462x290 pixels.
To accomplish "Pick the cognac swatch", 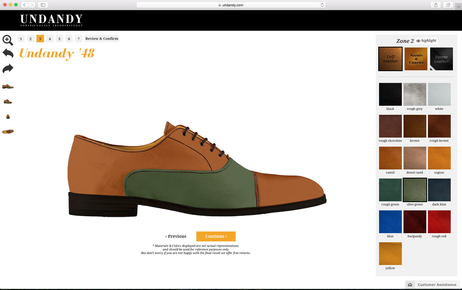I will click(x=439, y=158).
